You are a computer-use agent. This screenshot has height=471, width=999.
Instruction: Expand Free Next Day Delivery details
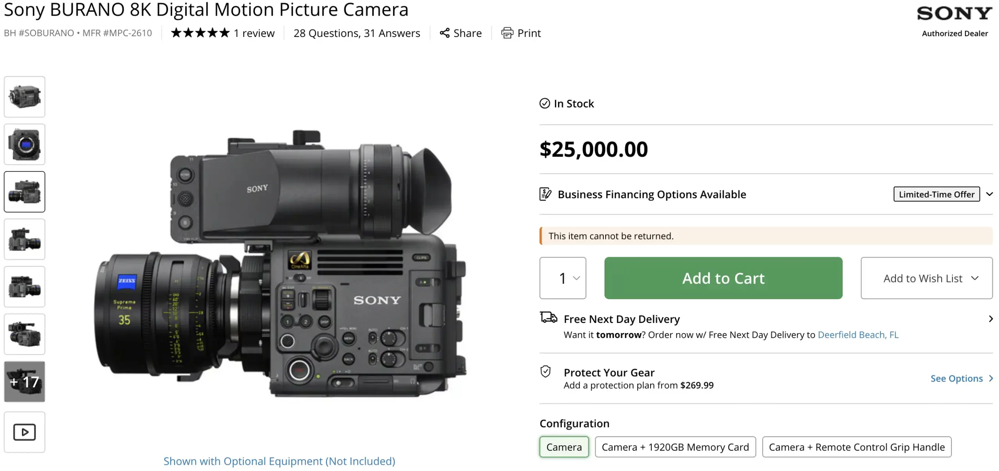point(990,319)
